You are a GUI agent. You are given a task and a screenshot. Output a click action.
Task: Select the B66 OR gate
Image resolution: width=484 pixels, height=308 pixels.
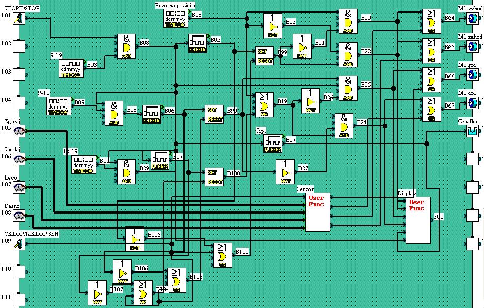coord(432,80)
